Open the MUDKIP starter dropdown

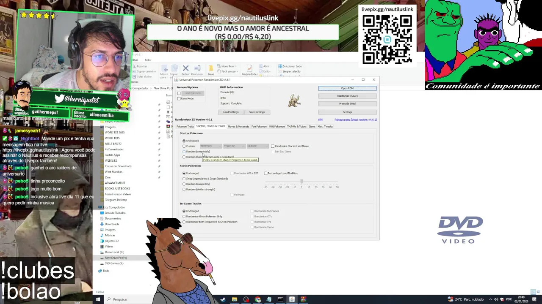[257, 146]
